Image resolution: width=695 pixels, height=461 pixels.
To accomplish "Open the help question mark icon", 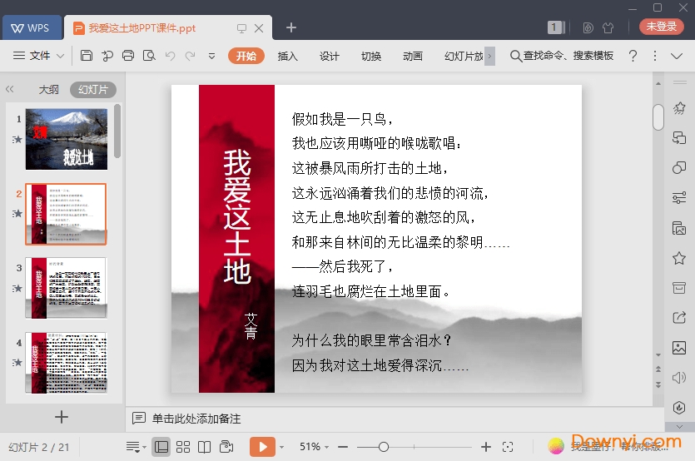I will coord(633,56).
